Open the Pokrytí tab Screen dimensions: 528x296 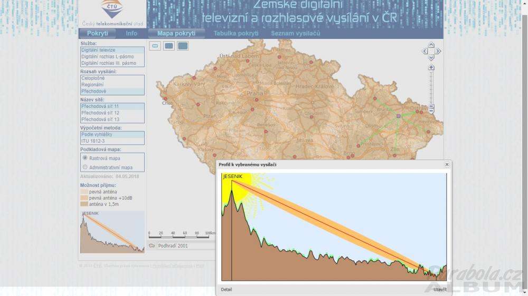pos(97,33)
